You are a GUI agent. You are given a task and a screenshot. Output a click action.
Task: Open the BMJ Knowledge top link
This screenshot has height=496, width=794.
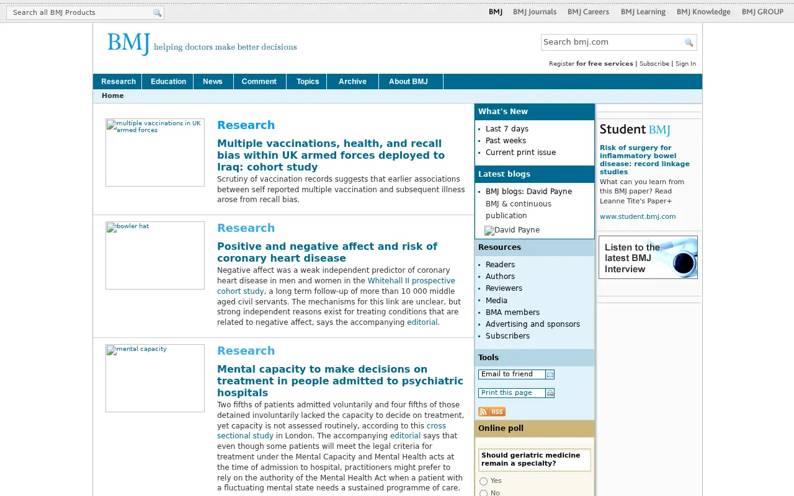703,12
